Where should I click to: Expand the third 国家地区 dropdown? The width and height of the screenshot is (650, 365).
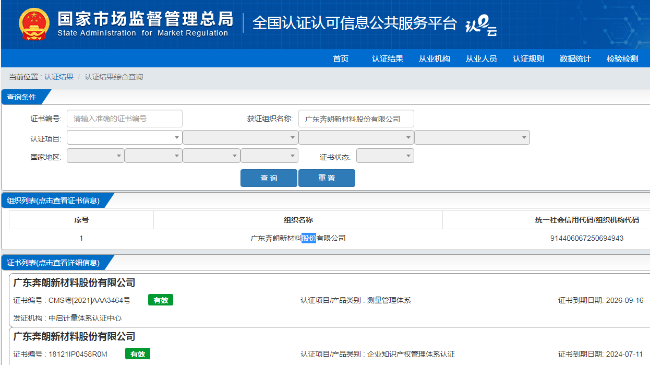tap(211, 156)
